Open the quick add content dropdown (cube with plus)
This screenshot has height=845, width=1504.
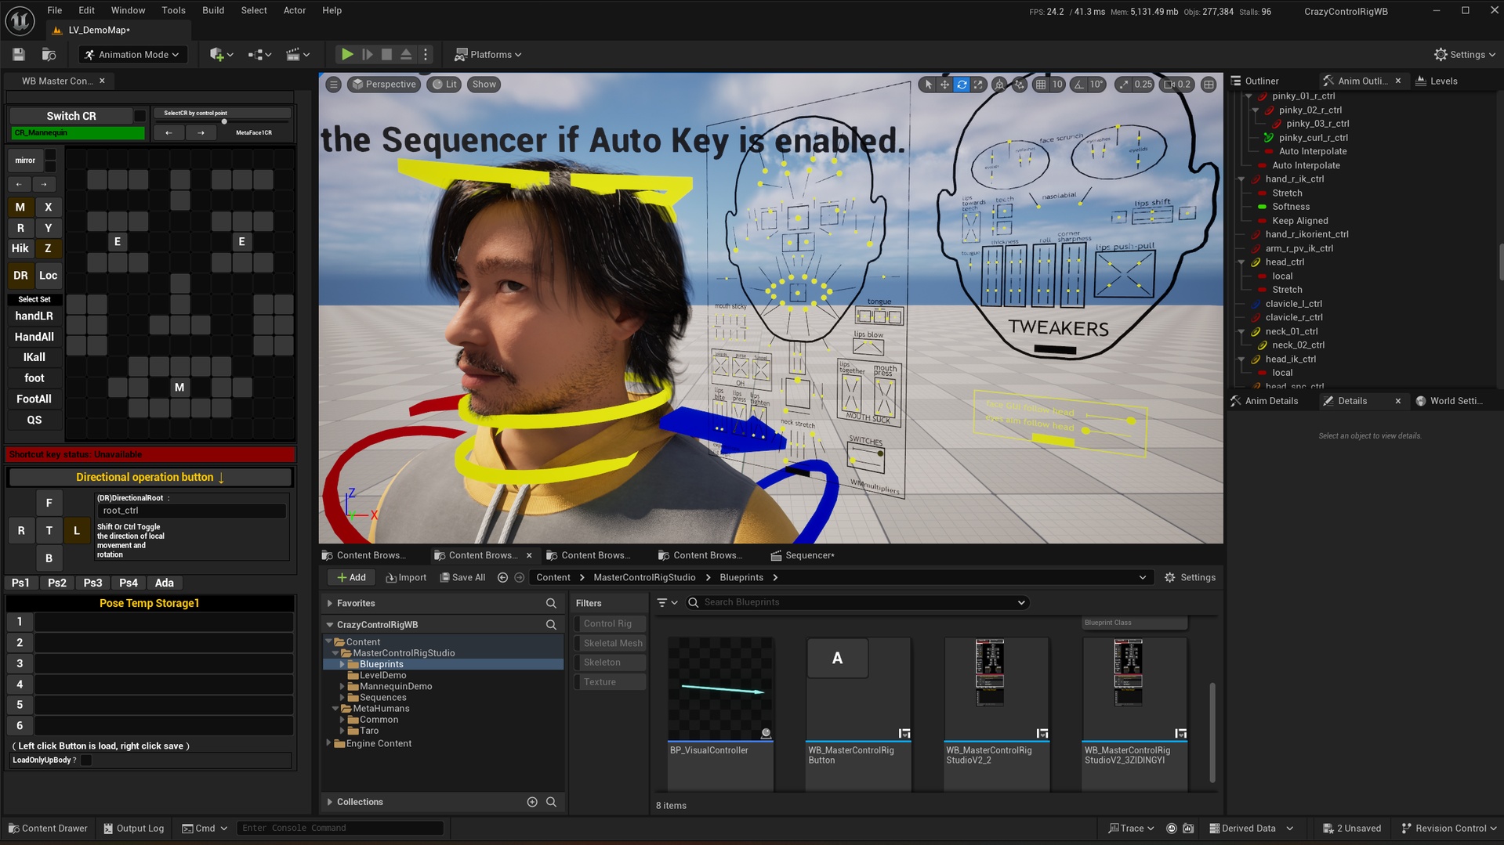click(222, 55)
